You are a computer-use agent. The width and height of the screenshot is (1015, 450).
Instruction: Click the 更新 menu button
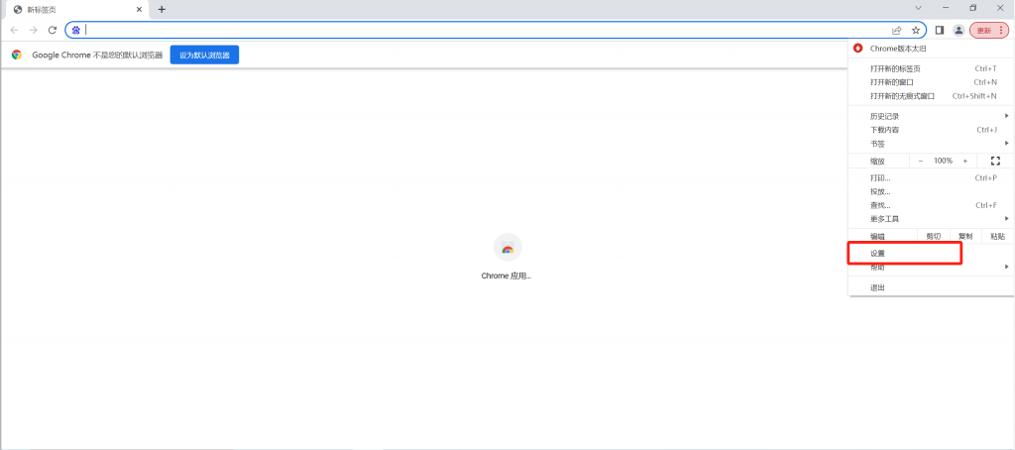(x=989, y=31)
